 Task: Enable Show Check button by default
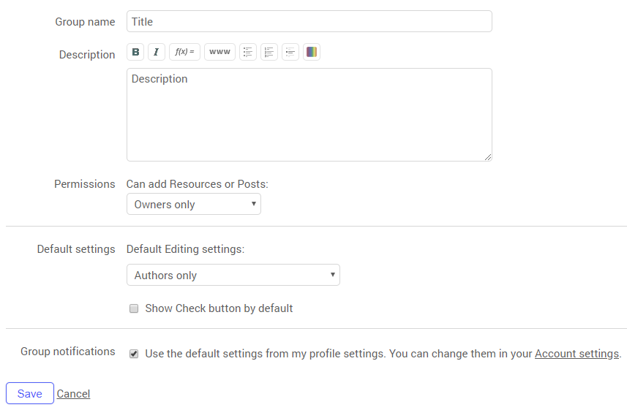tap(134, 308)
